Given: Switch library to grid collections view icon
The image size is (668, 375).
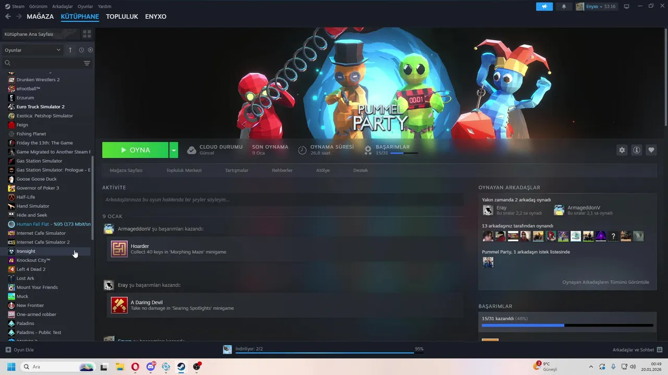Looking at the screenshot, I should [x=87, y=34].
